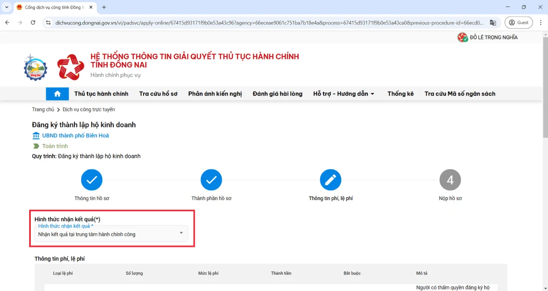Click the Dong Nai province emblem logo

coord(36,67)
